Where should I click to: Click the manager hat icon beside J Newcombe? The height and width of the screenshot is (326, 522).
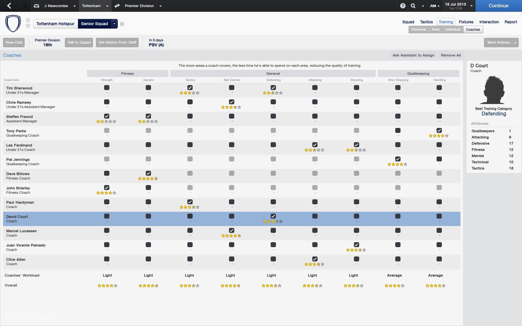[x=36, y=6]
